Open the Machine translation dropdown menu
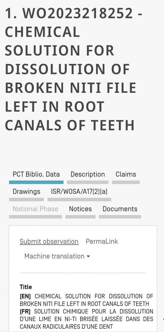This screenshot has width=164, height=332. [57, 256]
